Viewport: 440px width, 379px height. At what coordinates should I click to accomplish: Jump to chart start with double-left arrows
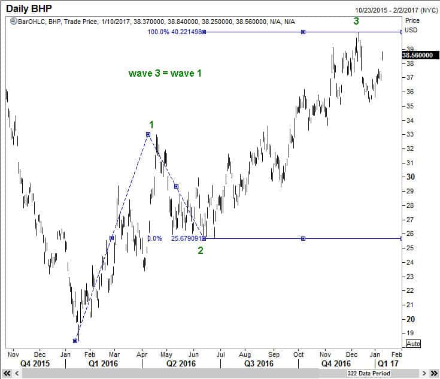7,374
